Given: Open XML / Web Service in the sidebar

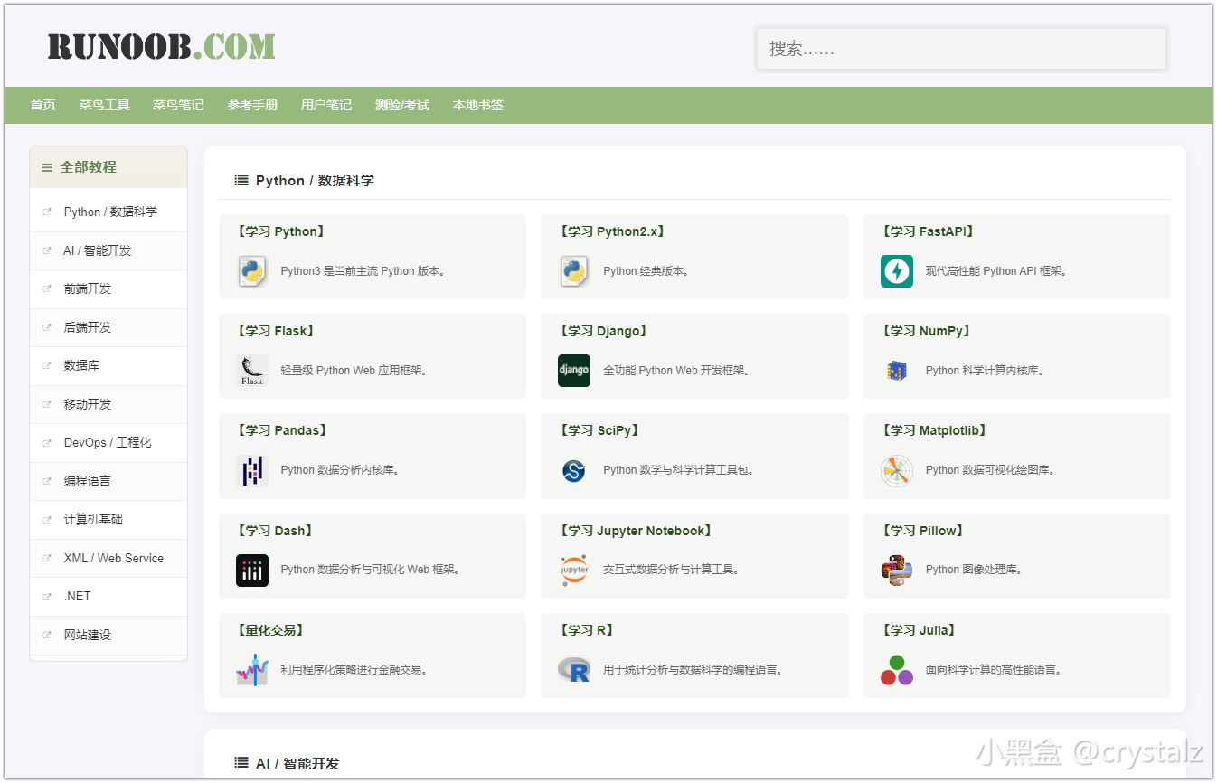Looking at the screenshot, I should tap(114, 559).
